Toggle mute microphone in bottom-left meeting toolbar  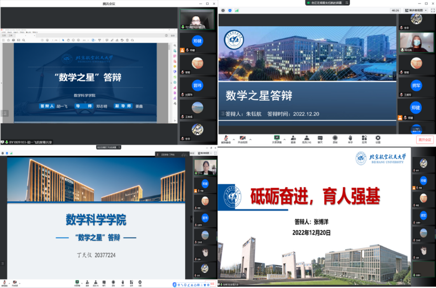point(4,283)
